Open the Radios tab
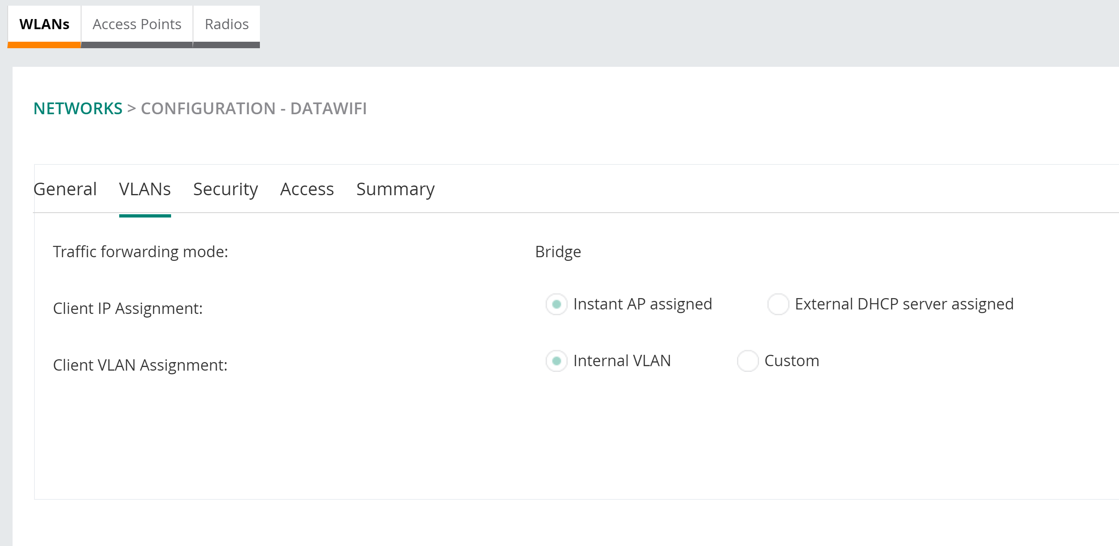1119x546 pixels. pyautogui.click(x=226, y=24)
